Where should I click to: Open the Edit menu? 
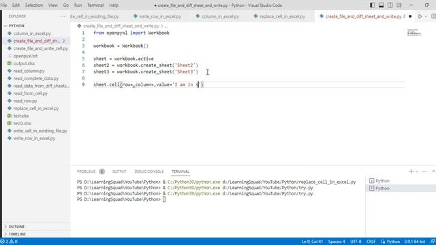point(16,5)
